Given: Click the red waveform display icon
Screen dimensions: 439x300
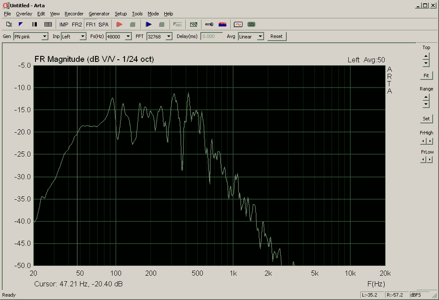Looking at the screenshot, I should (238, 24).
